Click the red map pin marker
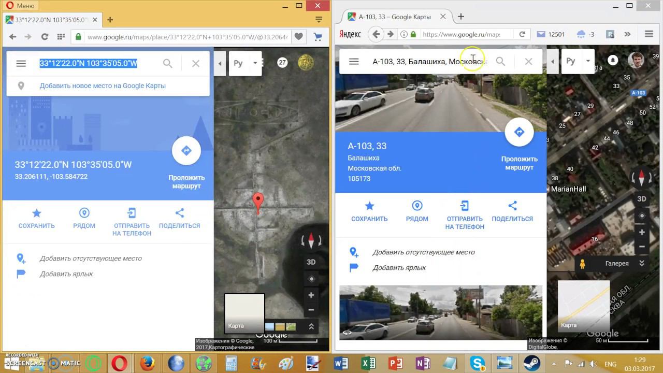Viewport: 663px width, 373px height. click(257, 203)
